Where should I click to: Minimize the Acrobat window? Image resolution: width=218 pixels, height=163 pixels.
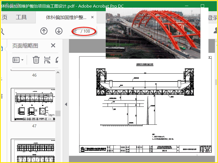click(187, 6)
